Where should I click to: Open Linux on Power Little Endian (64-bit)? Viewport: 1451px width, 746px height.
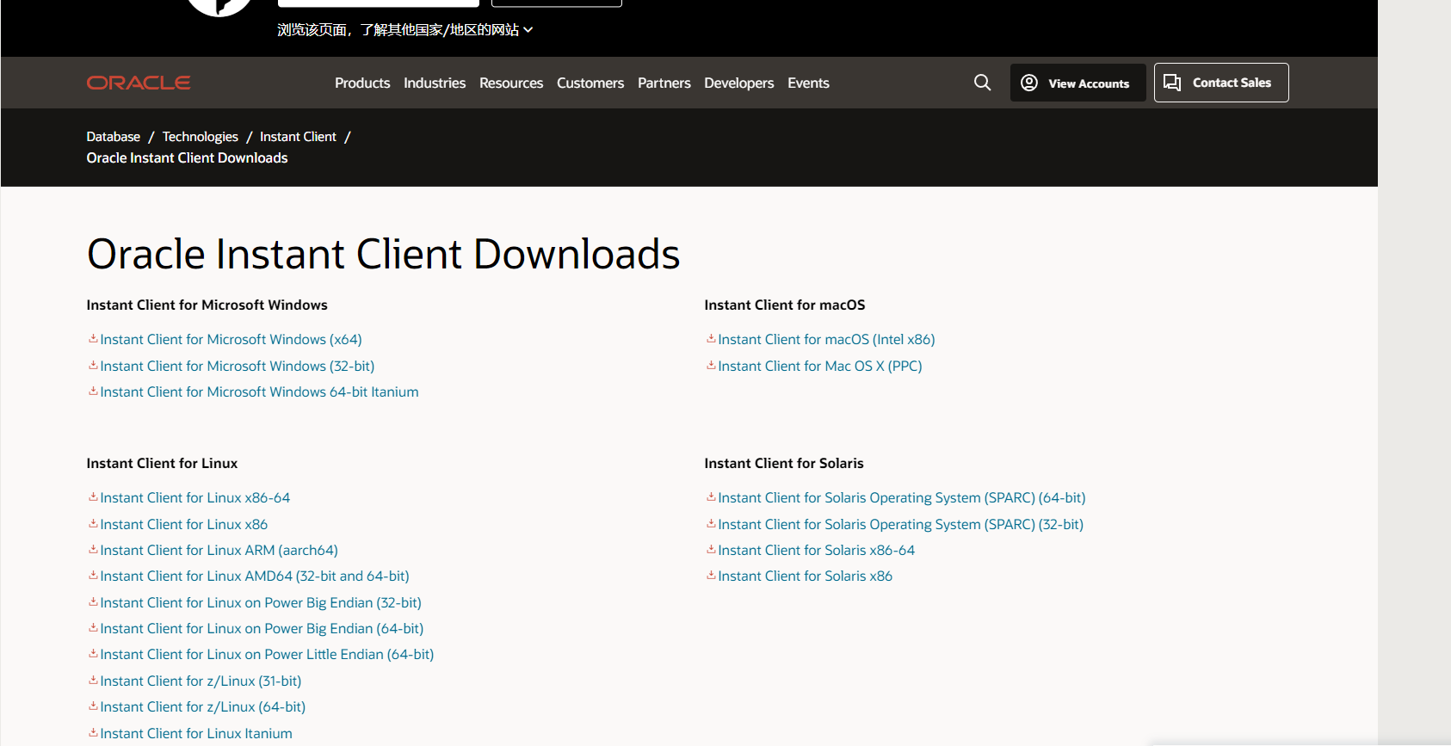coord(267,655)
